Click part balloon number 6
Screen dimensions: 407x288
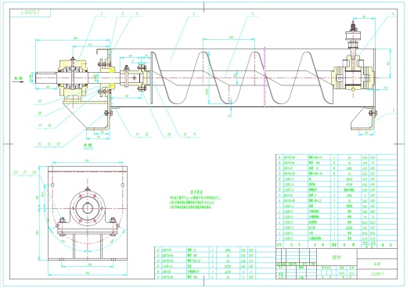[393, 13]
